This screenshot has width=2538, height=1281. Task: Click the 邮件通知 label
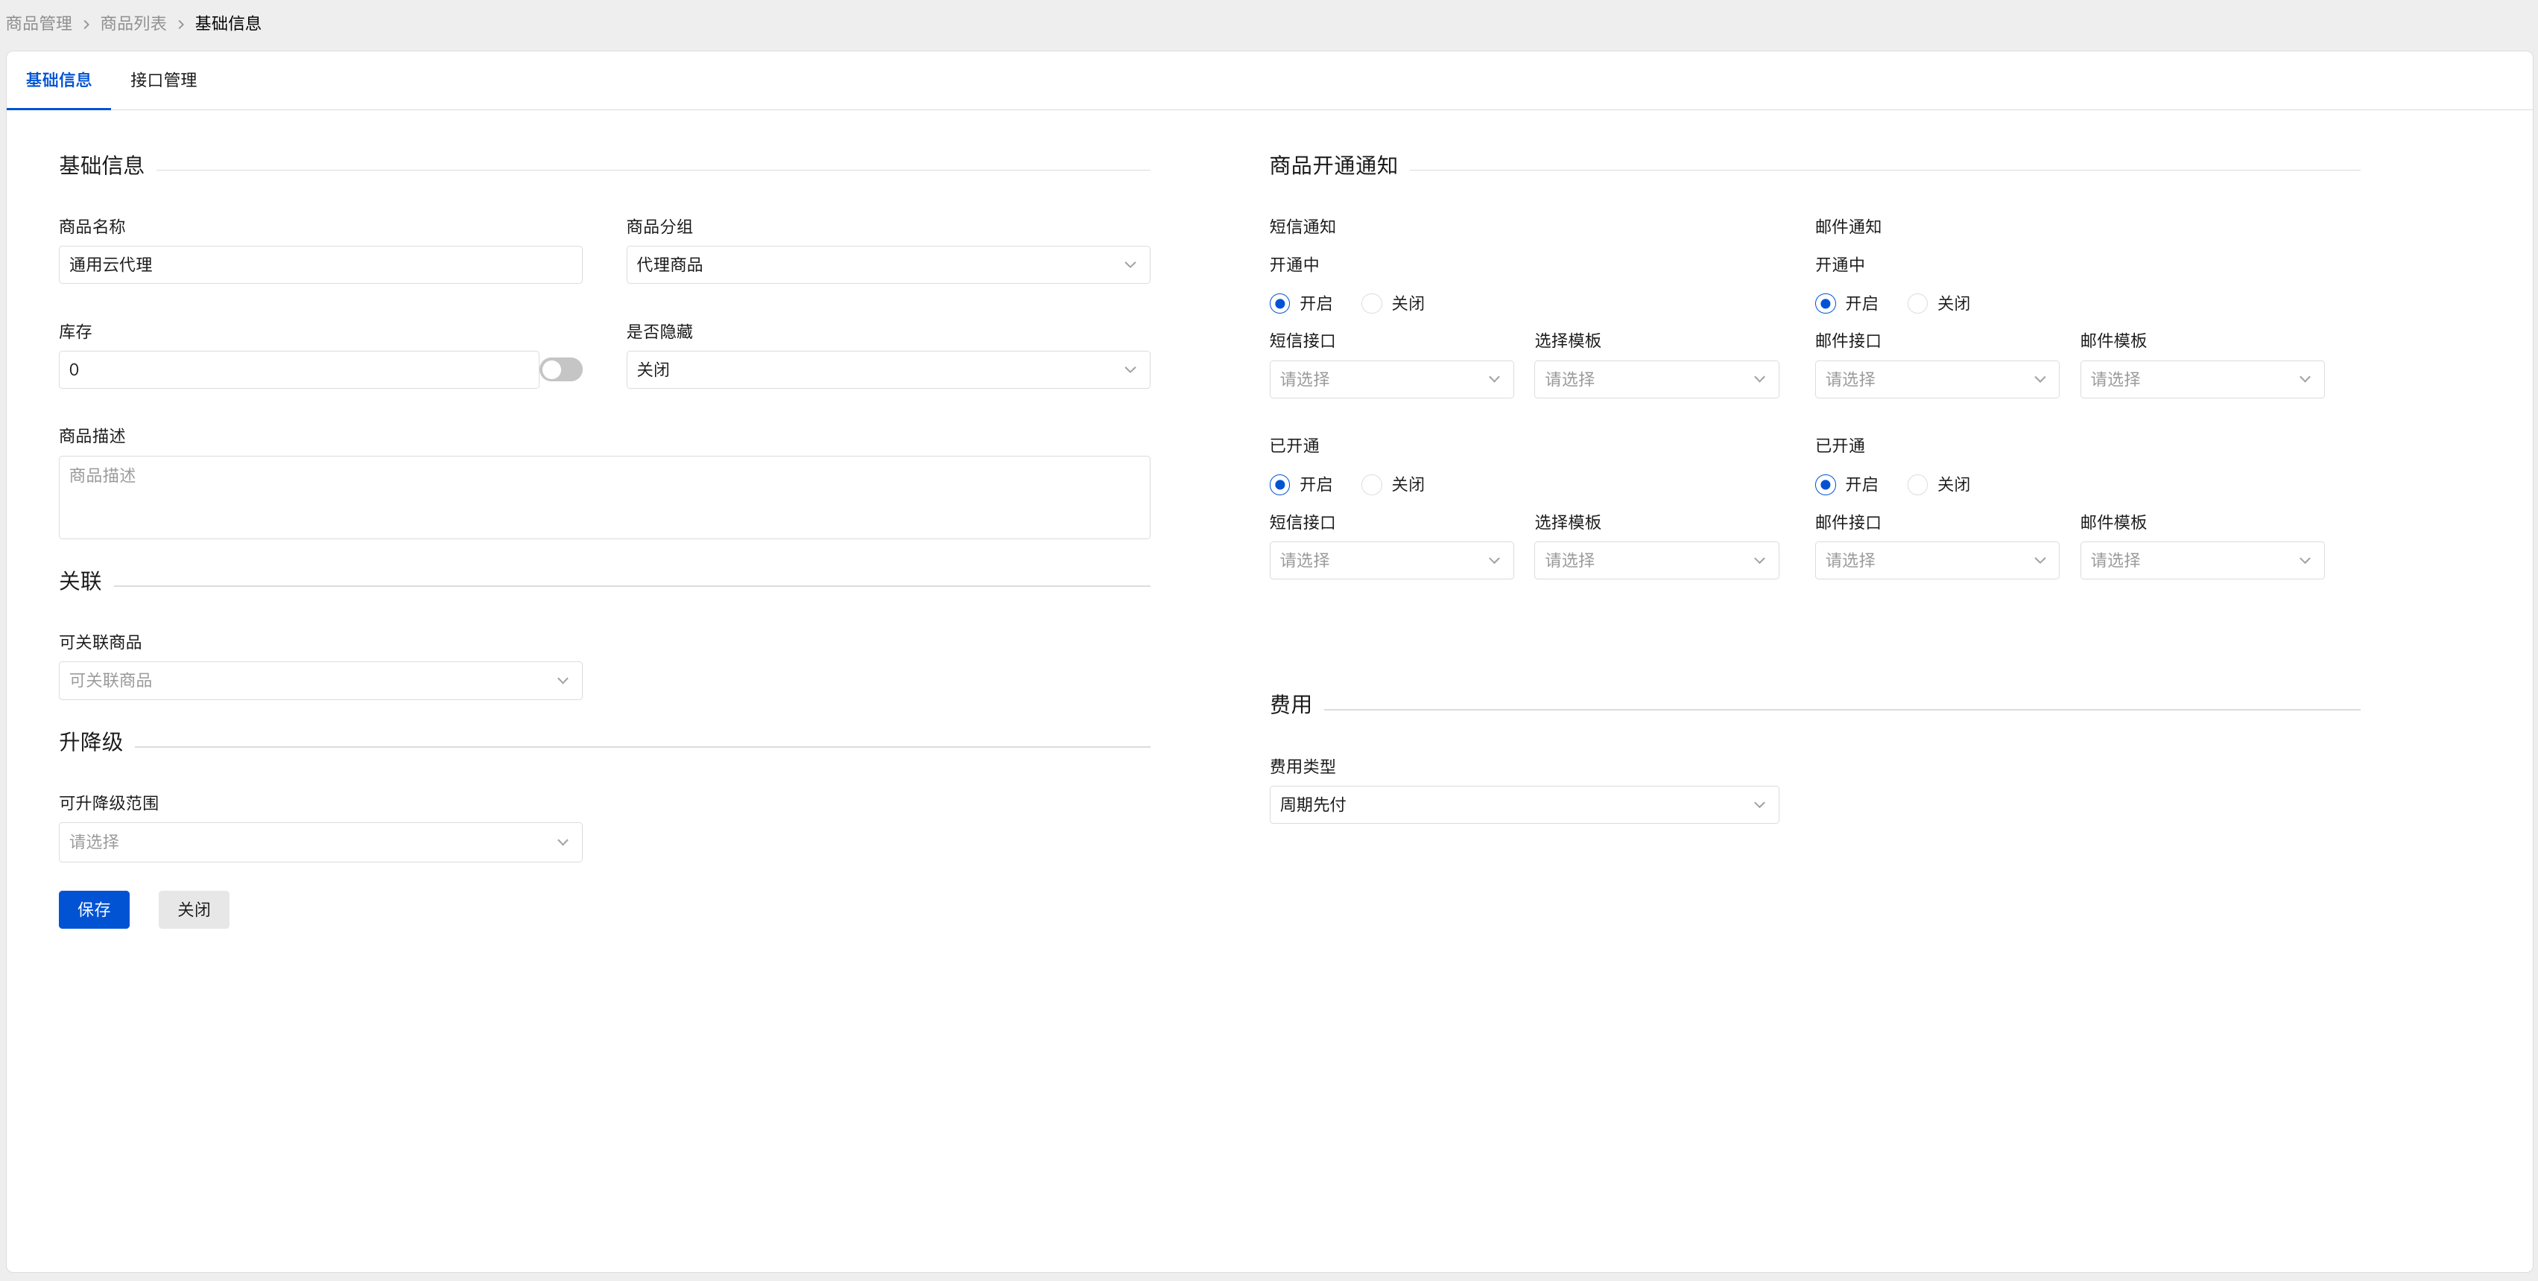(1848, 226)
